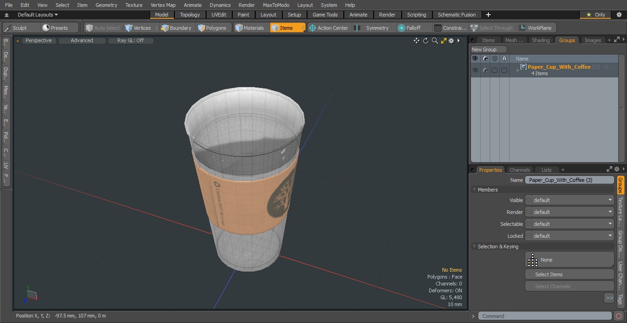The image size is (627, 323).
Task: Expand properties with the >> button
Action: click(x=609, y=298)
